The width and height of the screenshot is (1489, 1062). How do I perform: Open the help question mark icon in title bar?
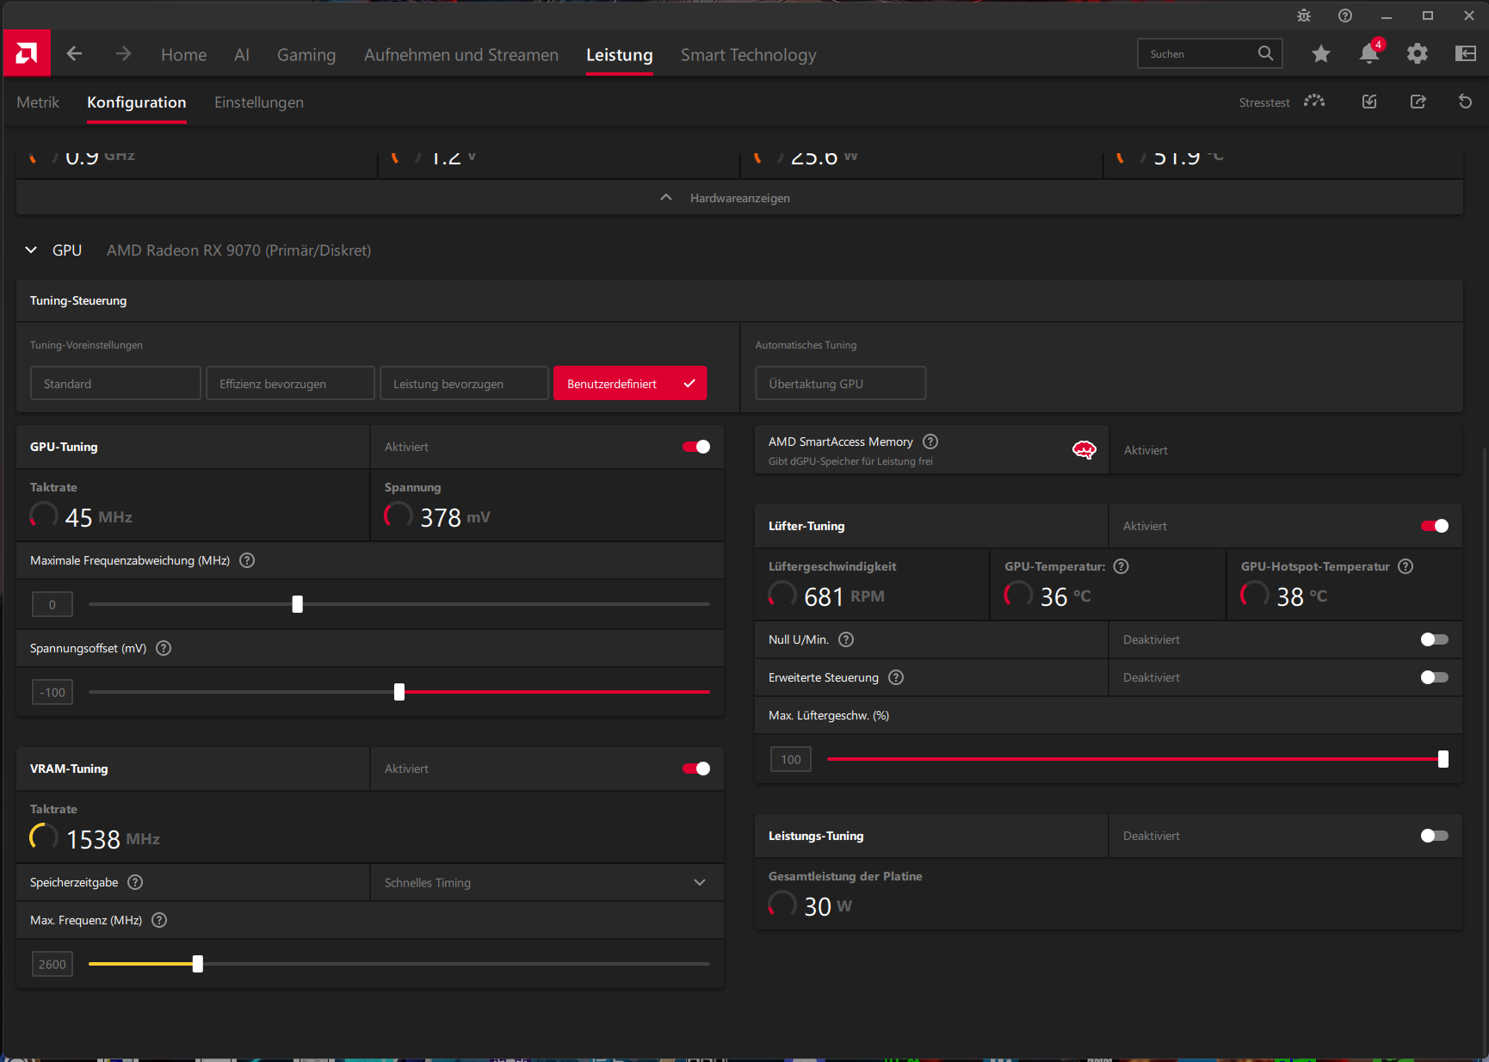(x=1345, y=15)
